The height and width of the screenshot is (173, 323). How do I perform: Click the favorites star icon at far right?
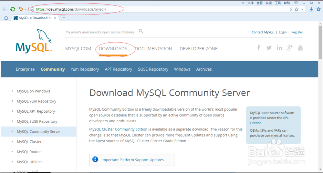[x=318, y=9]
